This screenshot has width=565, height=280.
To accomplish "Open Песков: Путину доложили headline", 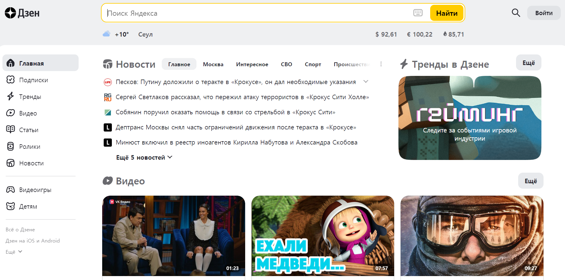I will click(x=235, y=82).
